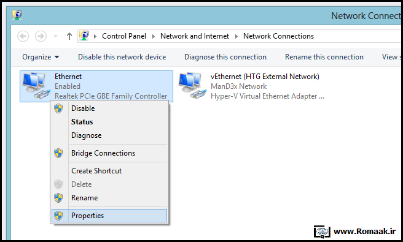Open Properties from the context menu

pos(109,216)
